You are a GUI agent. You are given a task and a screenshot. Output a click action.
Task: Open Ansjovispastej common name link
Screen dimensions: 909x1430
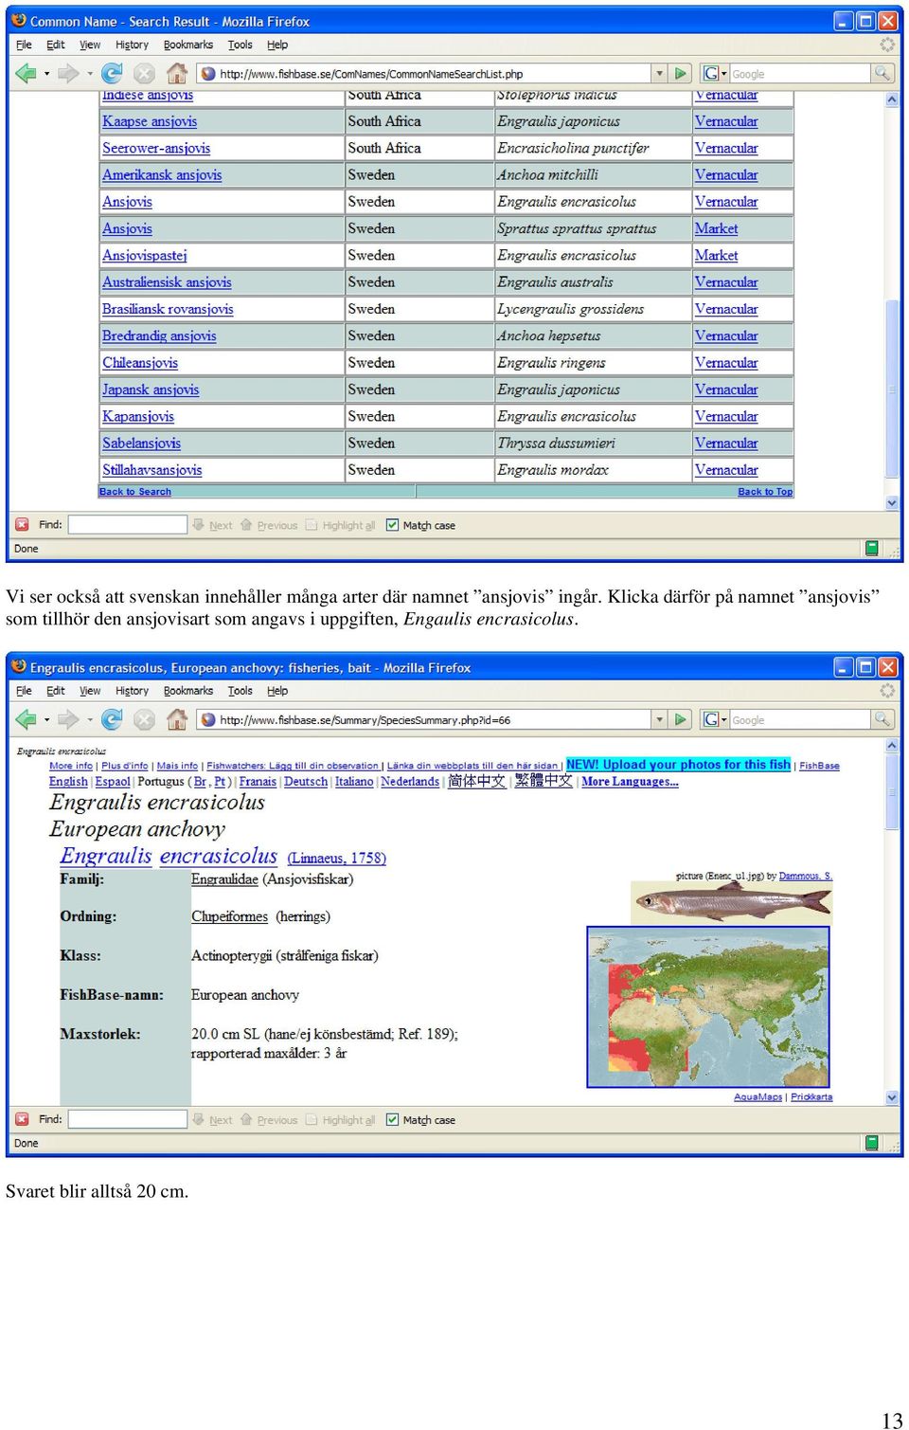coord(145,255)
